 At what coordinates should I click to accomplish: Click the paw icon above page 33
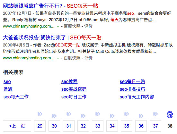tap(98, 114)
